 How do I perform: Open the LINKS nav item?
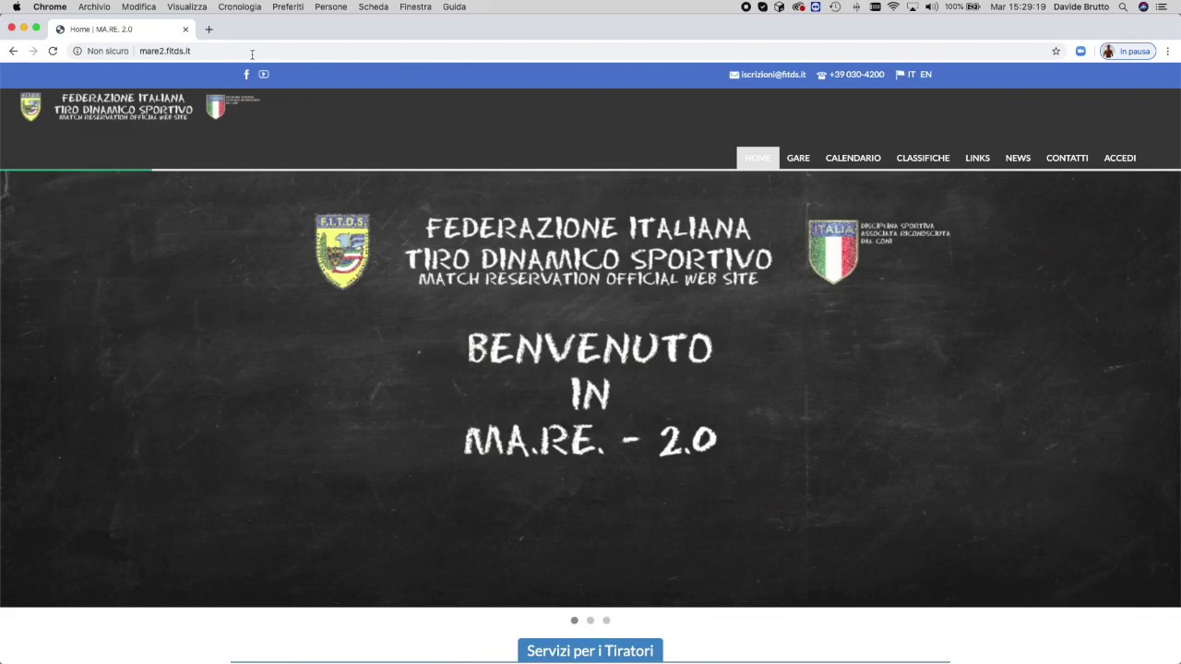coord(977,158)
